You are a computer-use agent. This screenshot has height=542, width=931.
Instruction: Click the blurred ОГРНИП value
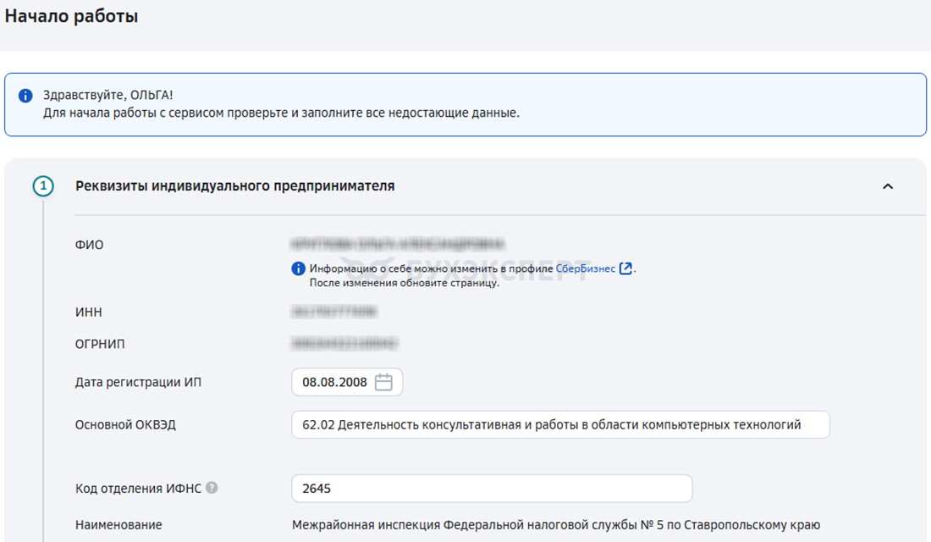pos(345,344)
